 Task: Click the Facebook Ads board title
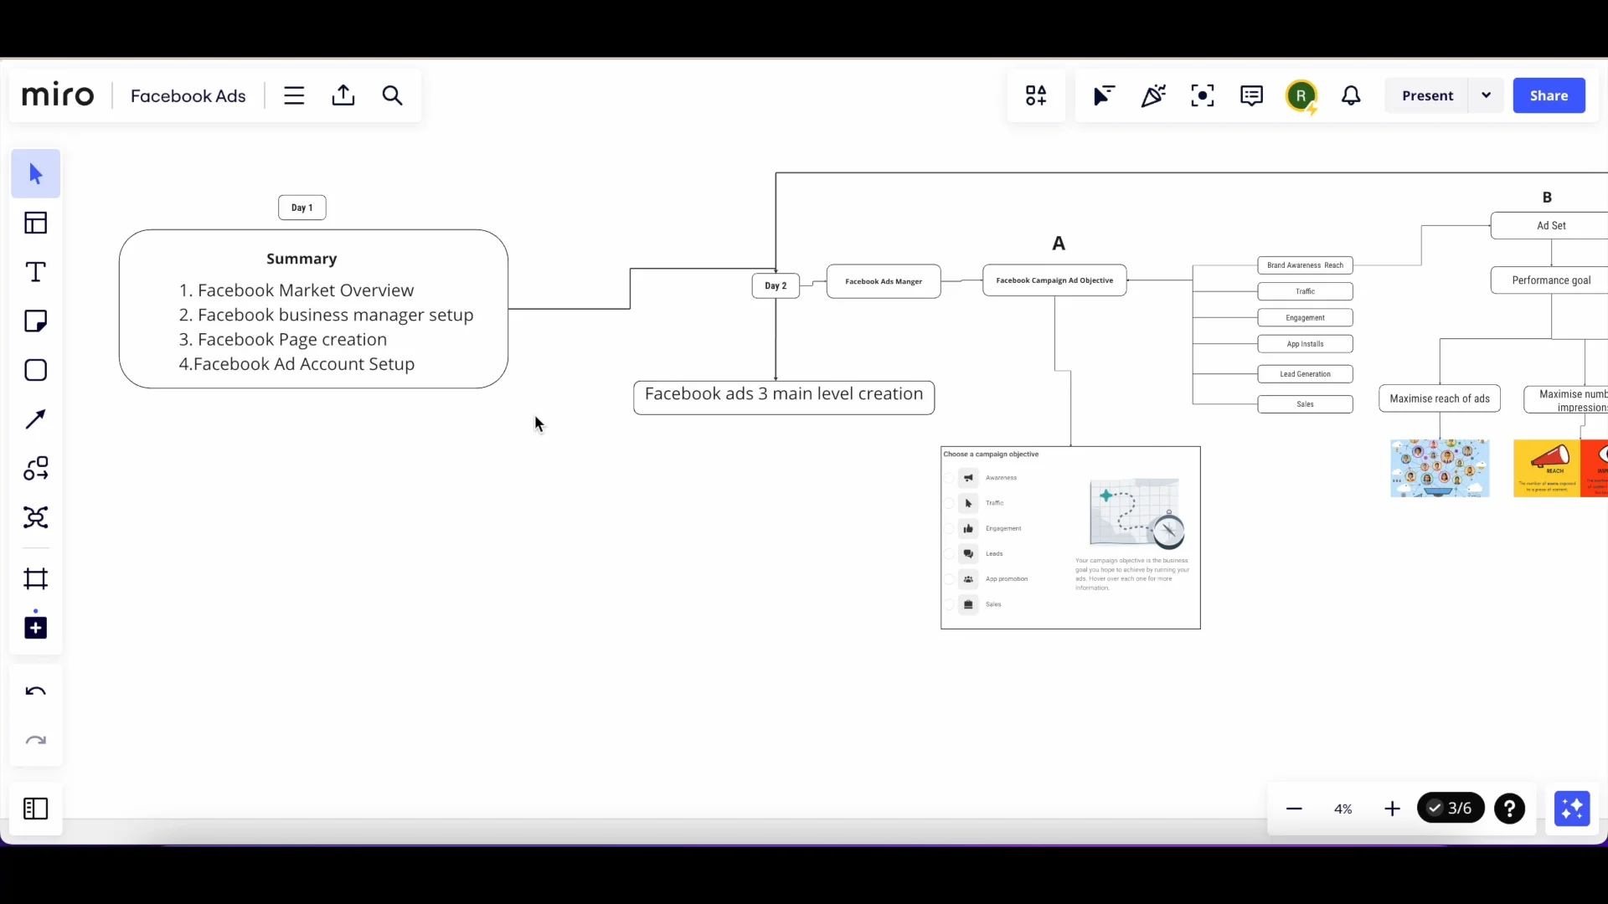pyautogui.click(x=188, y=96)
